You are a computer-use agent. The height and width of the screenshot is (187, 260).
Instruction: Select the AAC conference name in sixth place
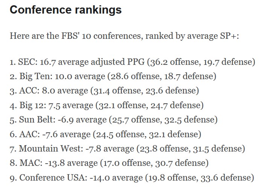[26, 134]
